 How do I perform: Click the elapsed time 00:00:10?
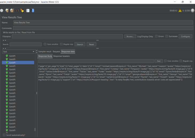pyautogui.click(x=173, y=11)
